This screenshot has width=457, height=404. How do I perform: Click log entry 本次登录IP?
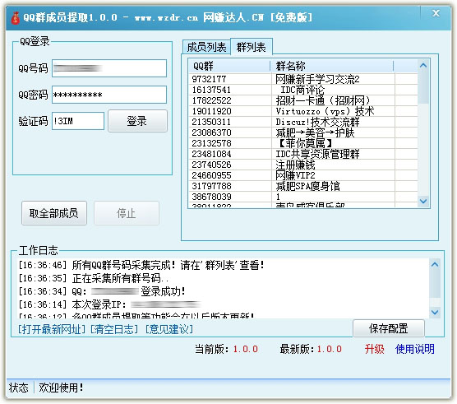(109, 304)
